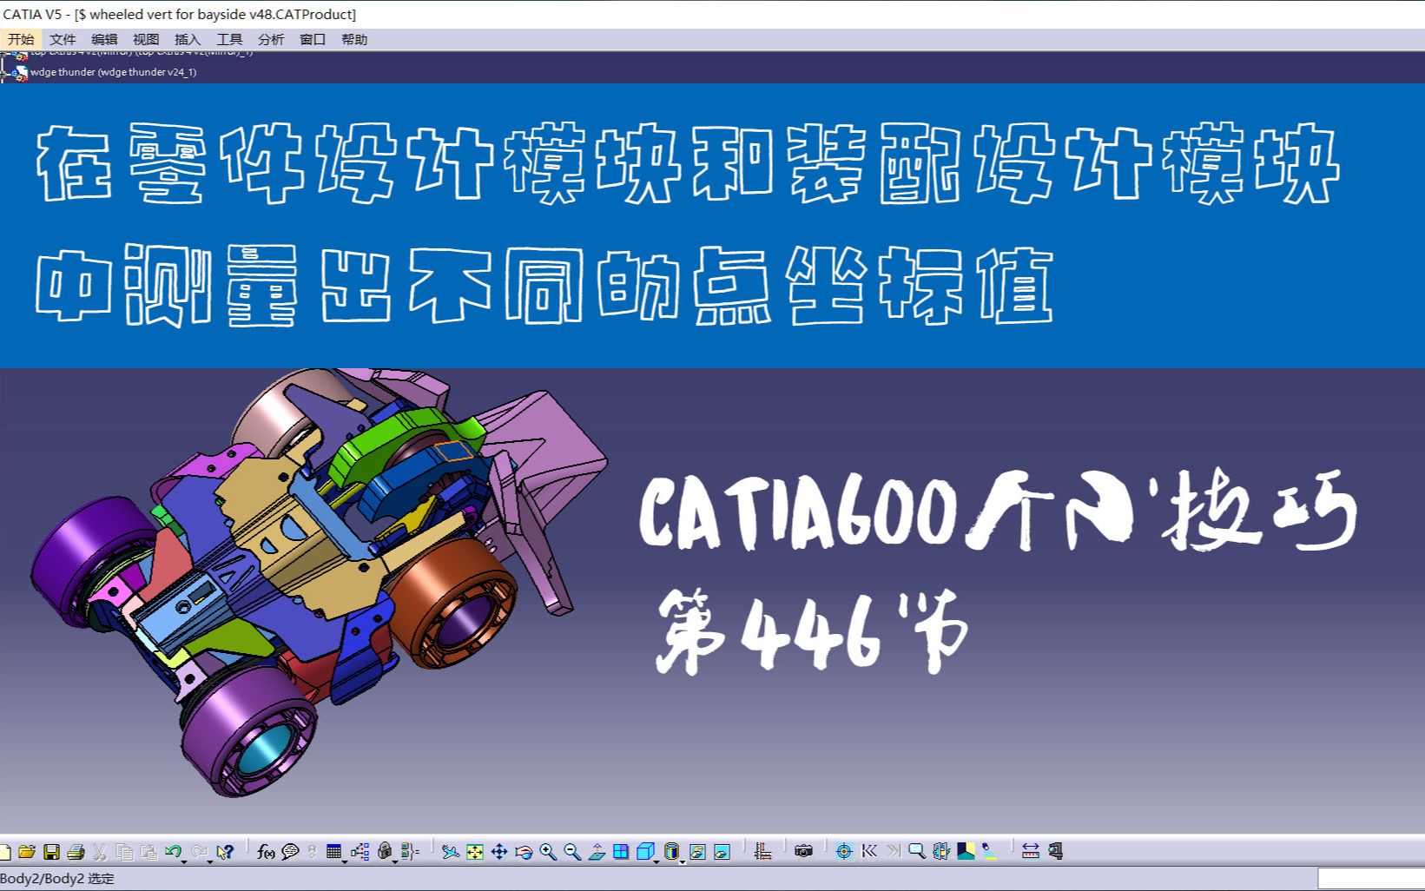Capture image with camera icon
This screenshot has width=1425, height=891.
(803, 852)
